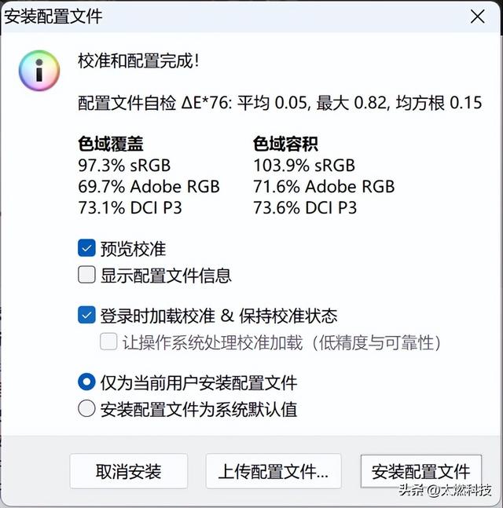This screenshot has height=508, width=503.
Task: Click the 配置文件自检 ΔE*76 result line
Action: click(x=280, y=103)
